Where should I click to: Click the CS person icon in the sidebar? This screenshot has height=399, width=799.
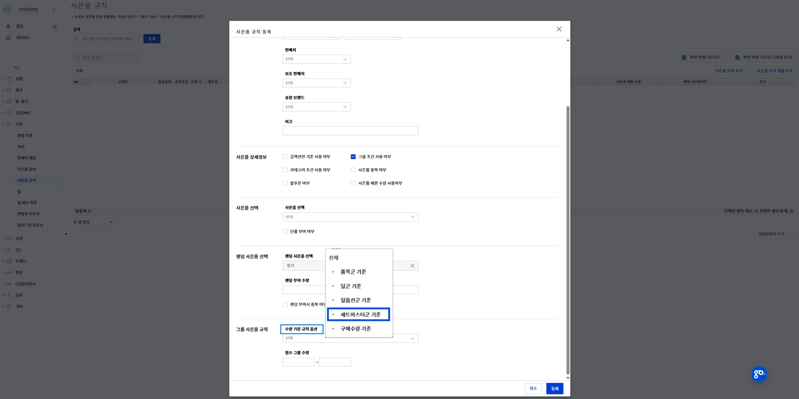coord(9,250)
